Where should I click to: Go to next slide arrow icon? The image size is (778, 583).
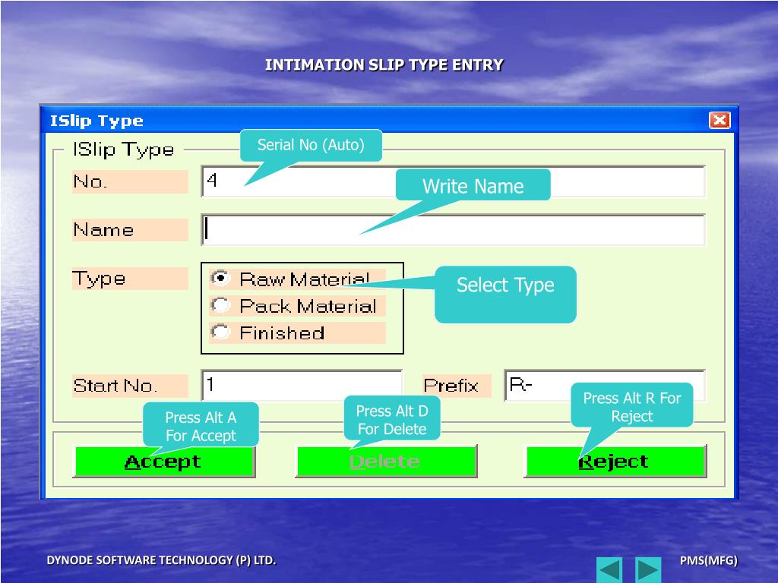[x=648, y=569]
